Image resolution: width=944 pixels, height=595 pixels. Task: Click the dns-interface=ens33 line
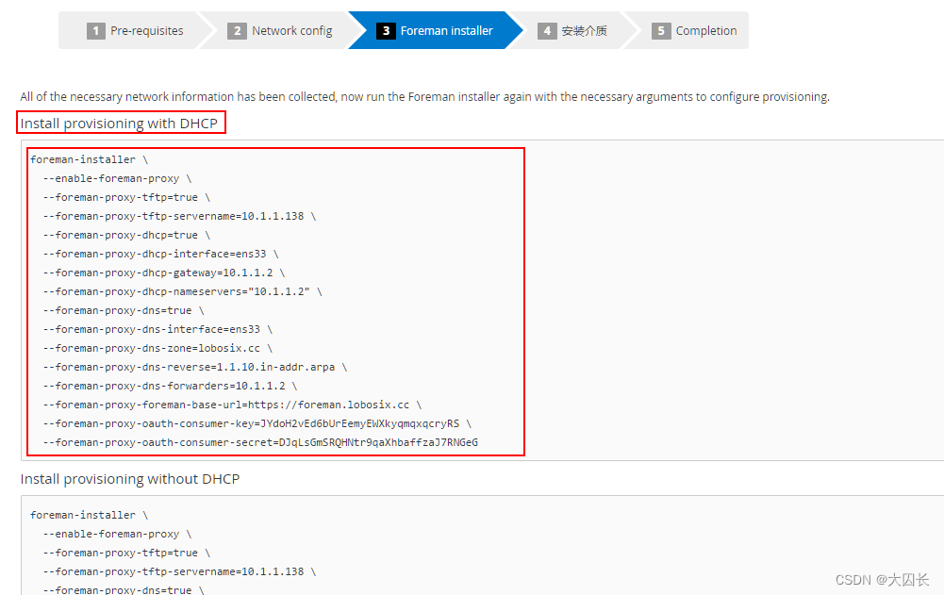(157, 329)
